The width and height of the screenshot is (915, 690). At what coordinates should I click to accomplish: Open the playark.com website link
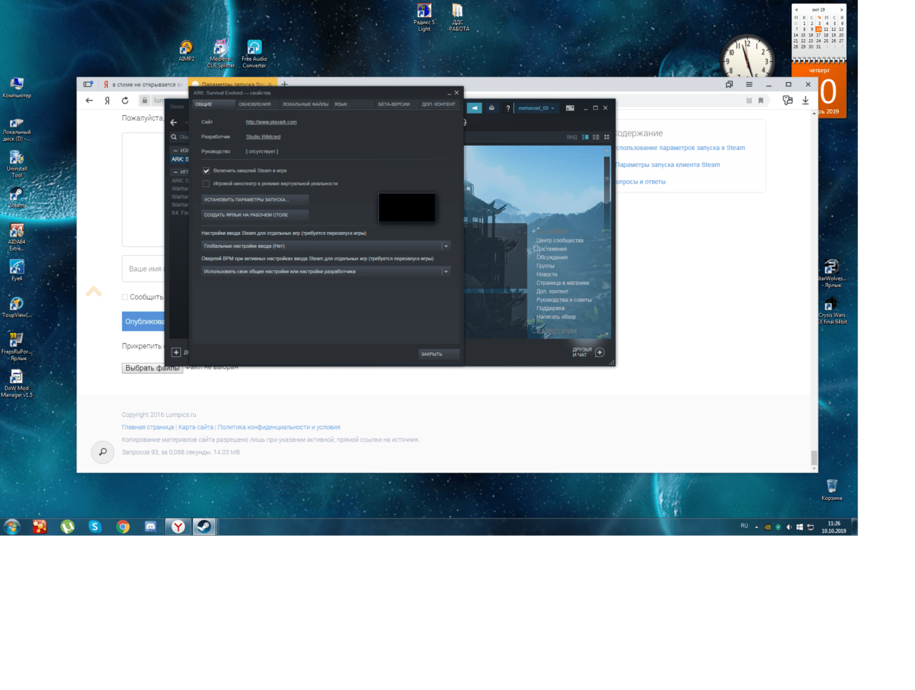tap(271, 122)
